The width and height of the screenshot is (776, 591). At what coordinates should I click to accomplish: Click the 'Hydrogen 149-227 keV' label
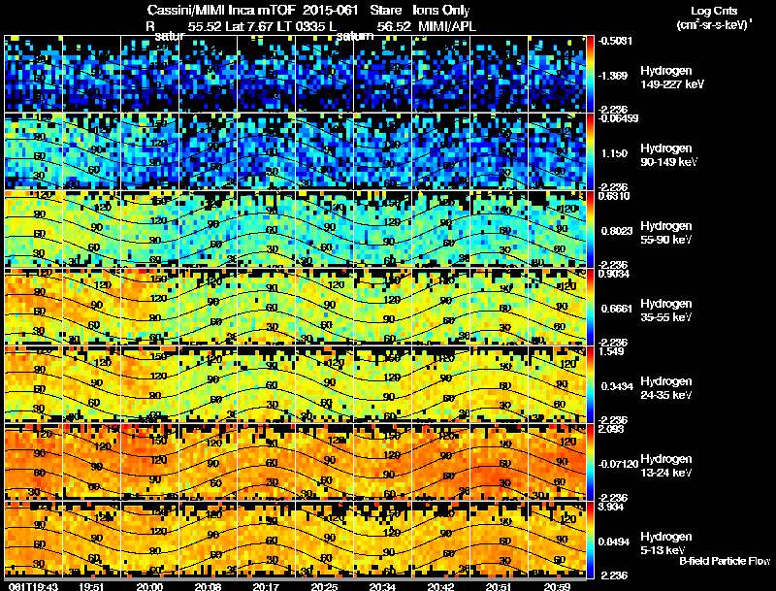[x=671, y=78]
